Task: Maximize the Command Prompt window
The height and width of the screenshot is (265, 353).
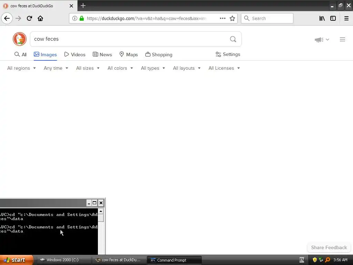Action: tap(94, 203)
